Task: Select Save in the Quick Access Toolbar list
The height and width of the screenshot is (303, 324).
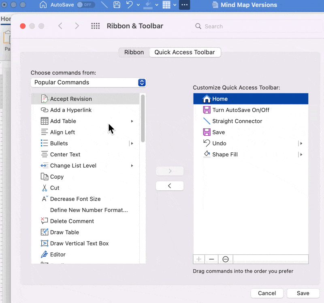Action: pos(251,132)
